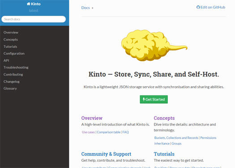The width and height of the screenshot is (235, 168).
Task: View the Changelog in the sidebar
Action: coord(12,81)
